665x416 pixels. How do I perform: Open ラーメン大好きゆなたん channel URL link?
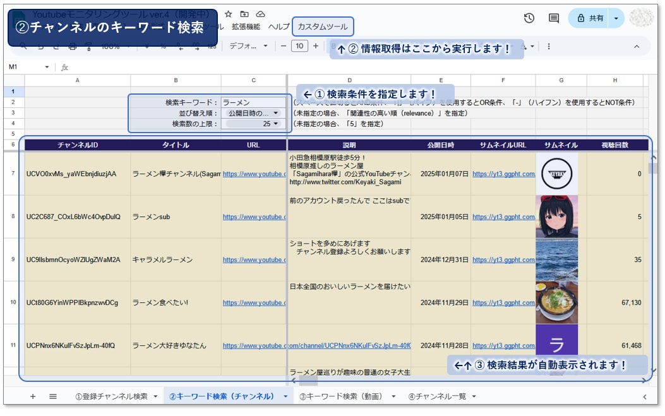point(316,345)
